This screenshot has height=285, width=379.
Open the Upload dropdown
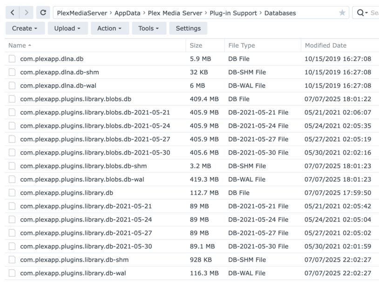pyautogui.click(x=68, y=28)
